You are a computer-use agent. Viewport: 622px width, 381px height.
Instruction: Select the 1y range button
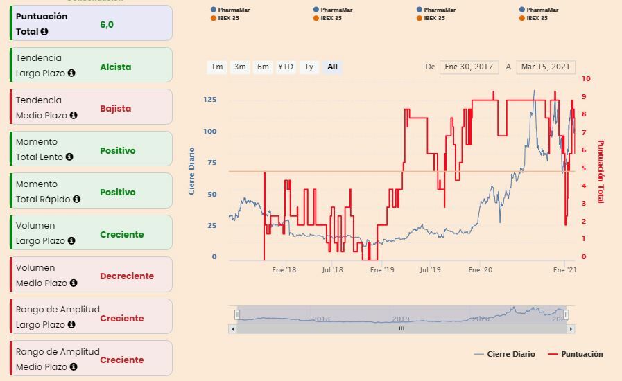309,67
